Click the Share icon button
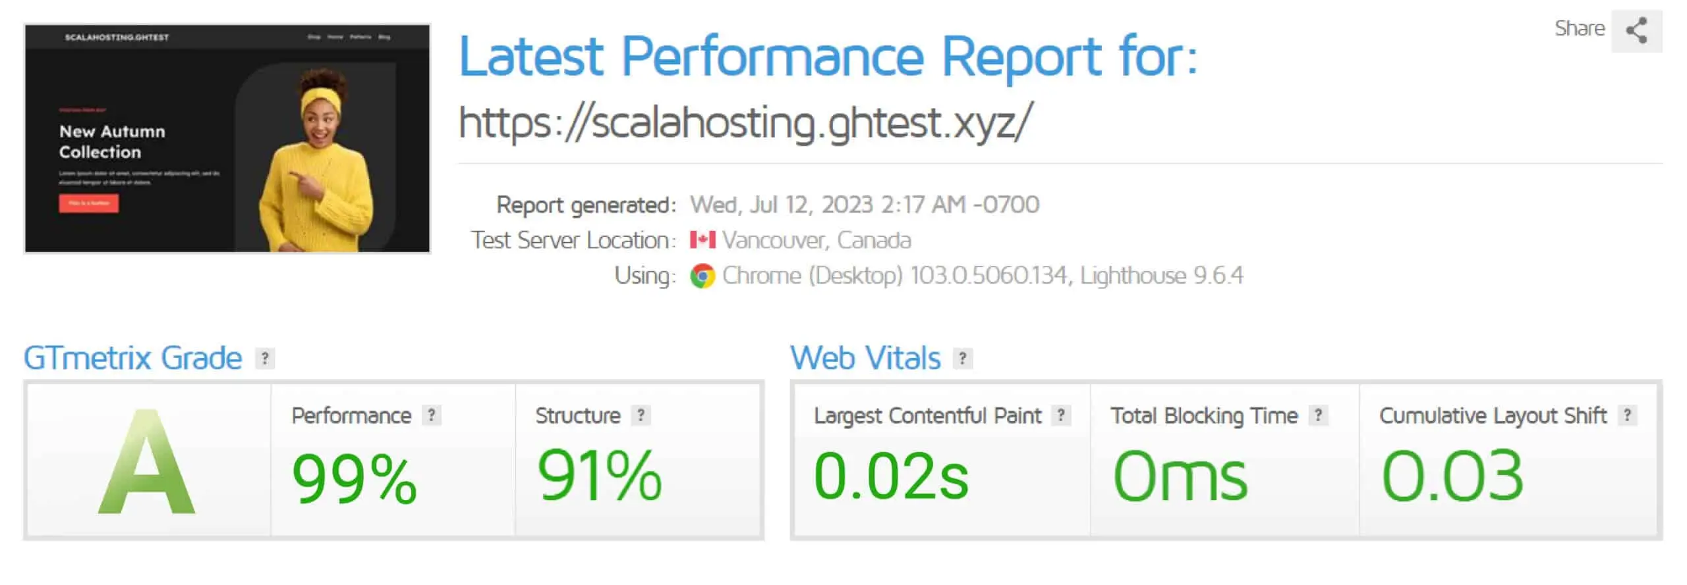Image resolution: width=1687 pixels, height=585 pixels. pos(1636,30)
